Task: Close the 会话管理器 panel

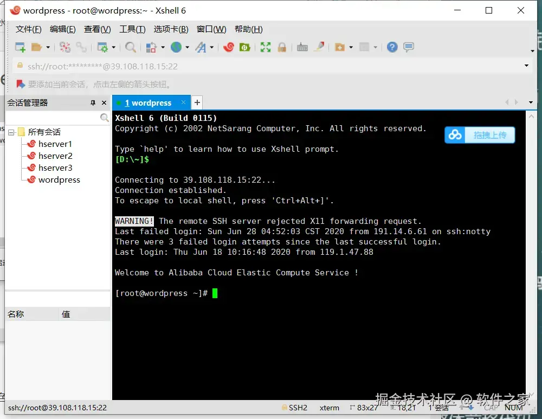Action: pos(104,102)
